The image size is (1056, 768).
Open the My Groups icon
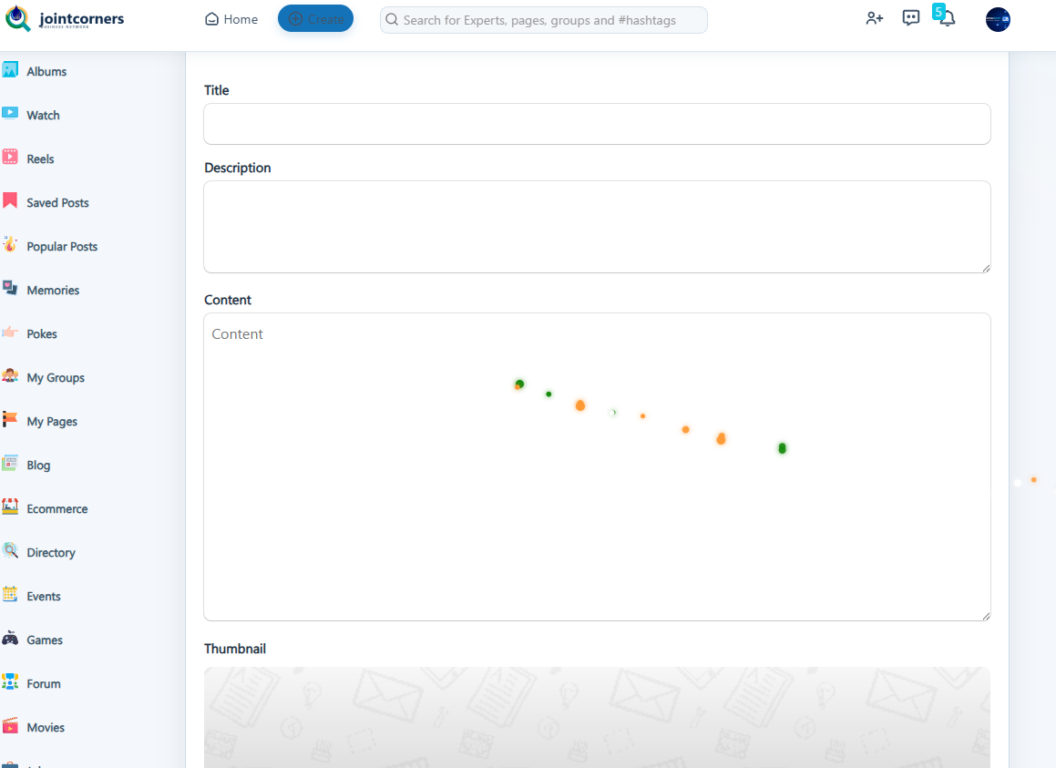[10, 376]
